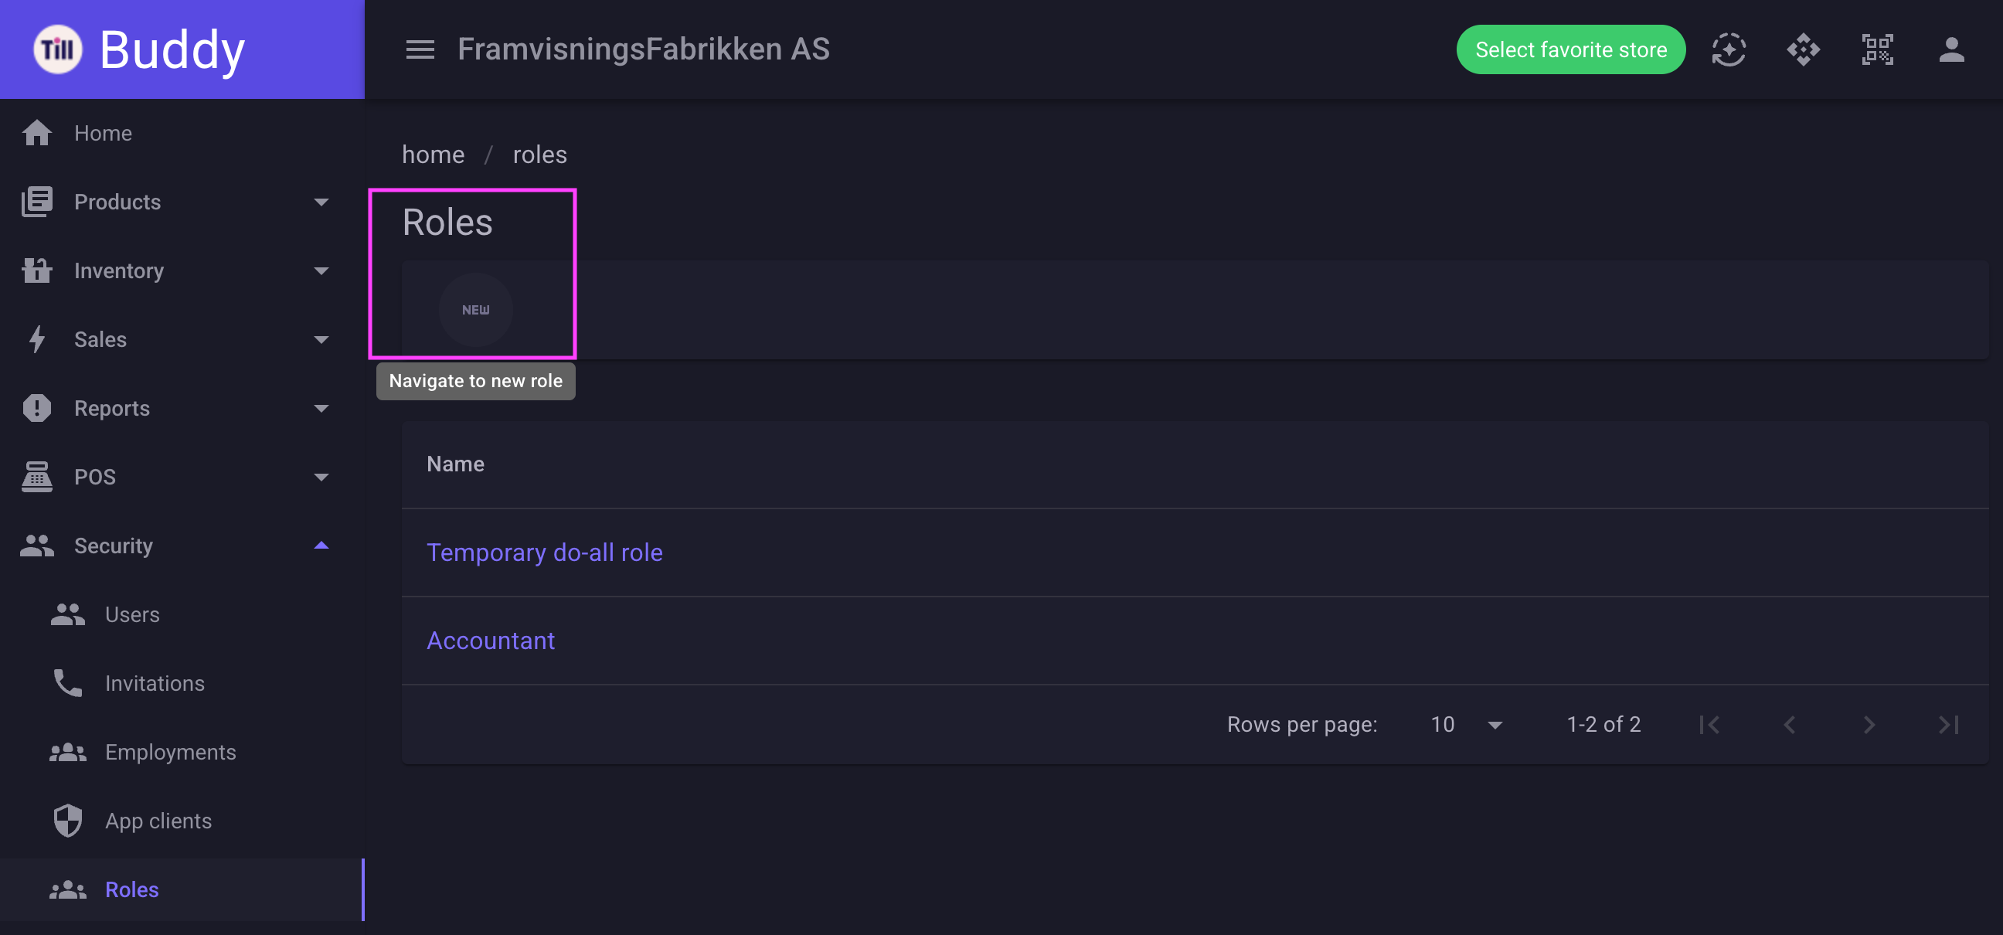Click the Security people icon

tap(36, 546)
